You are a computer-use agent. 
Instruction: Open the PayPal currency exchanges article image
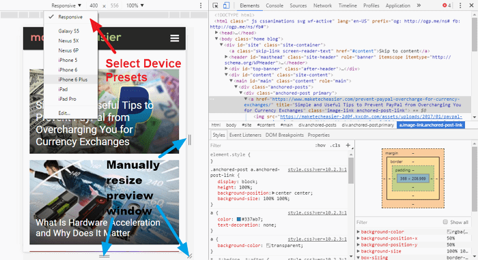click(x=104, y=111)
